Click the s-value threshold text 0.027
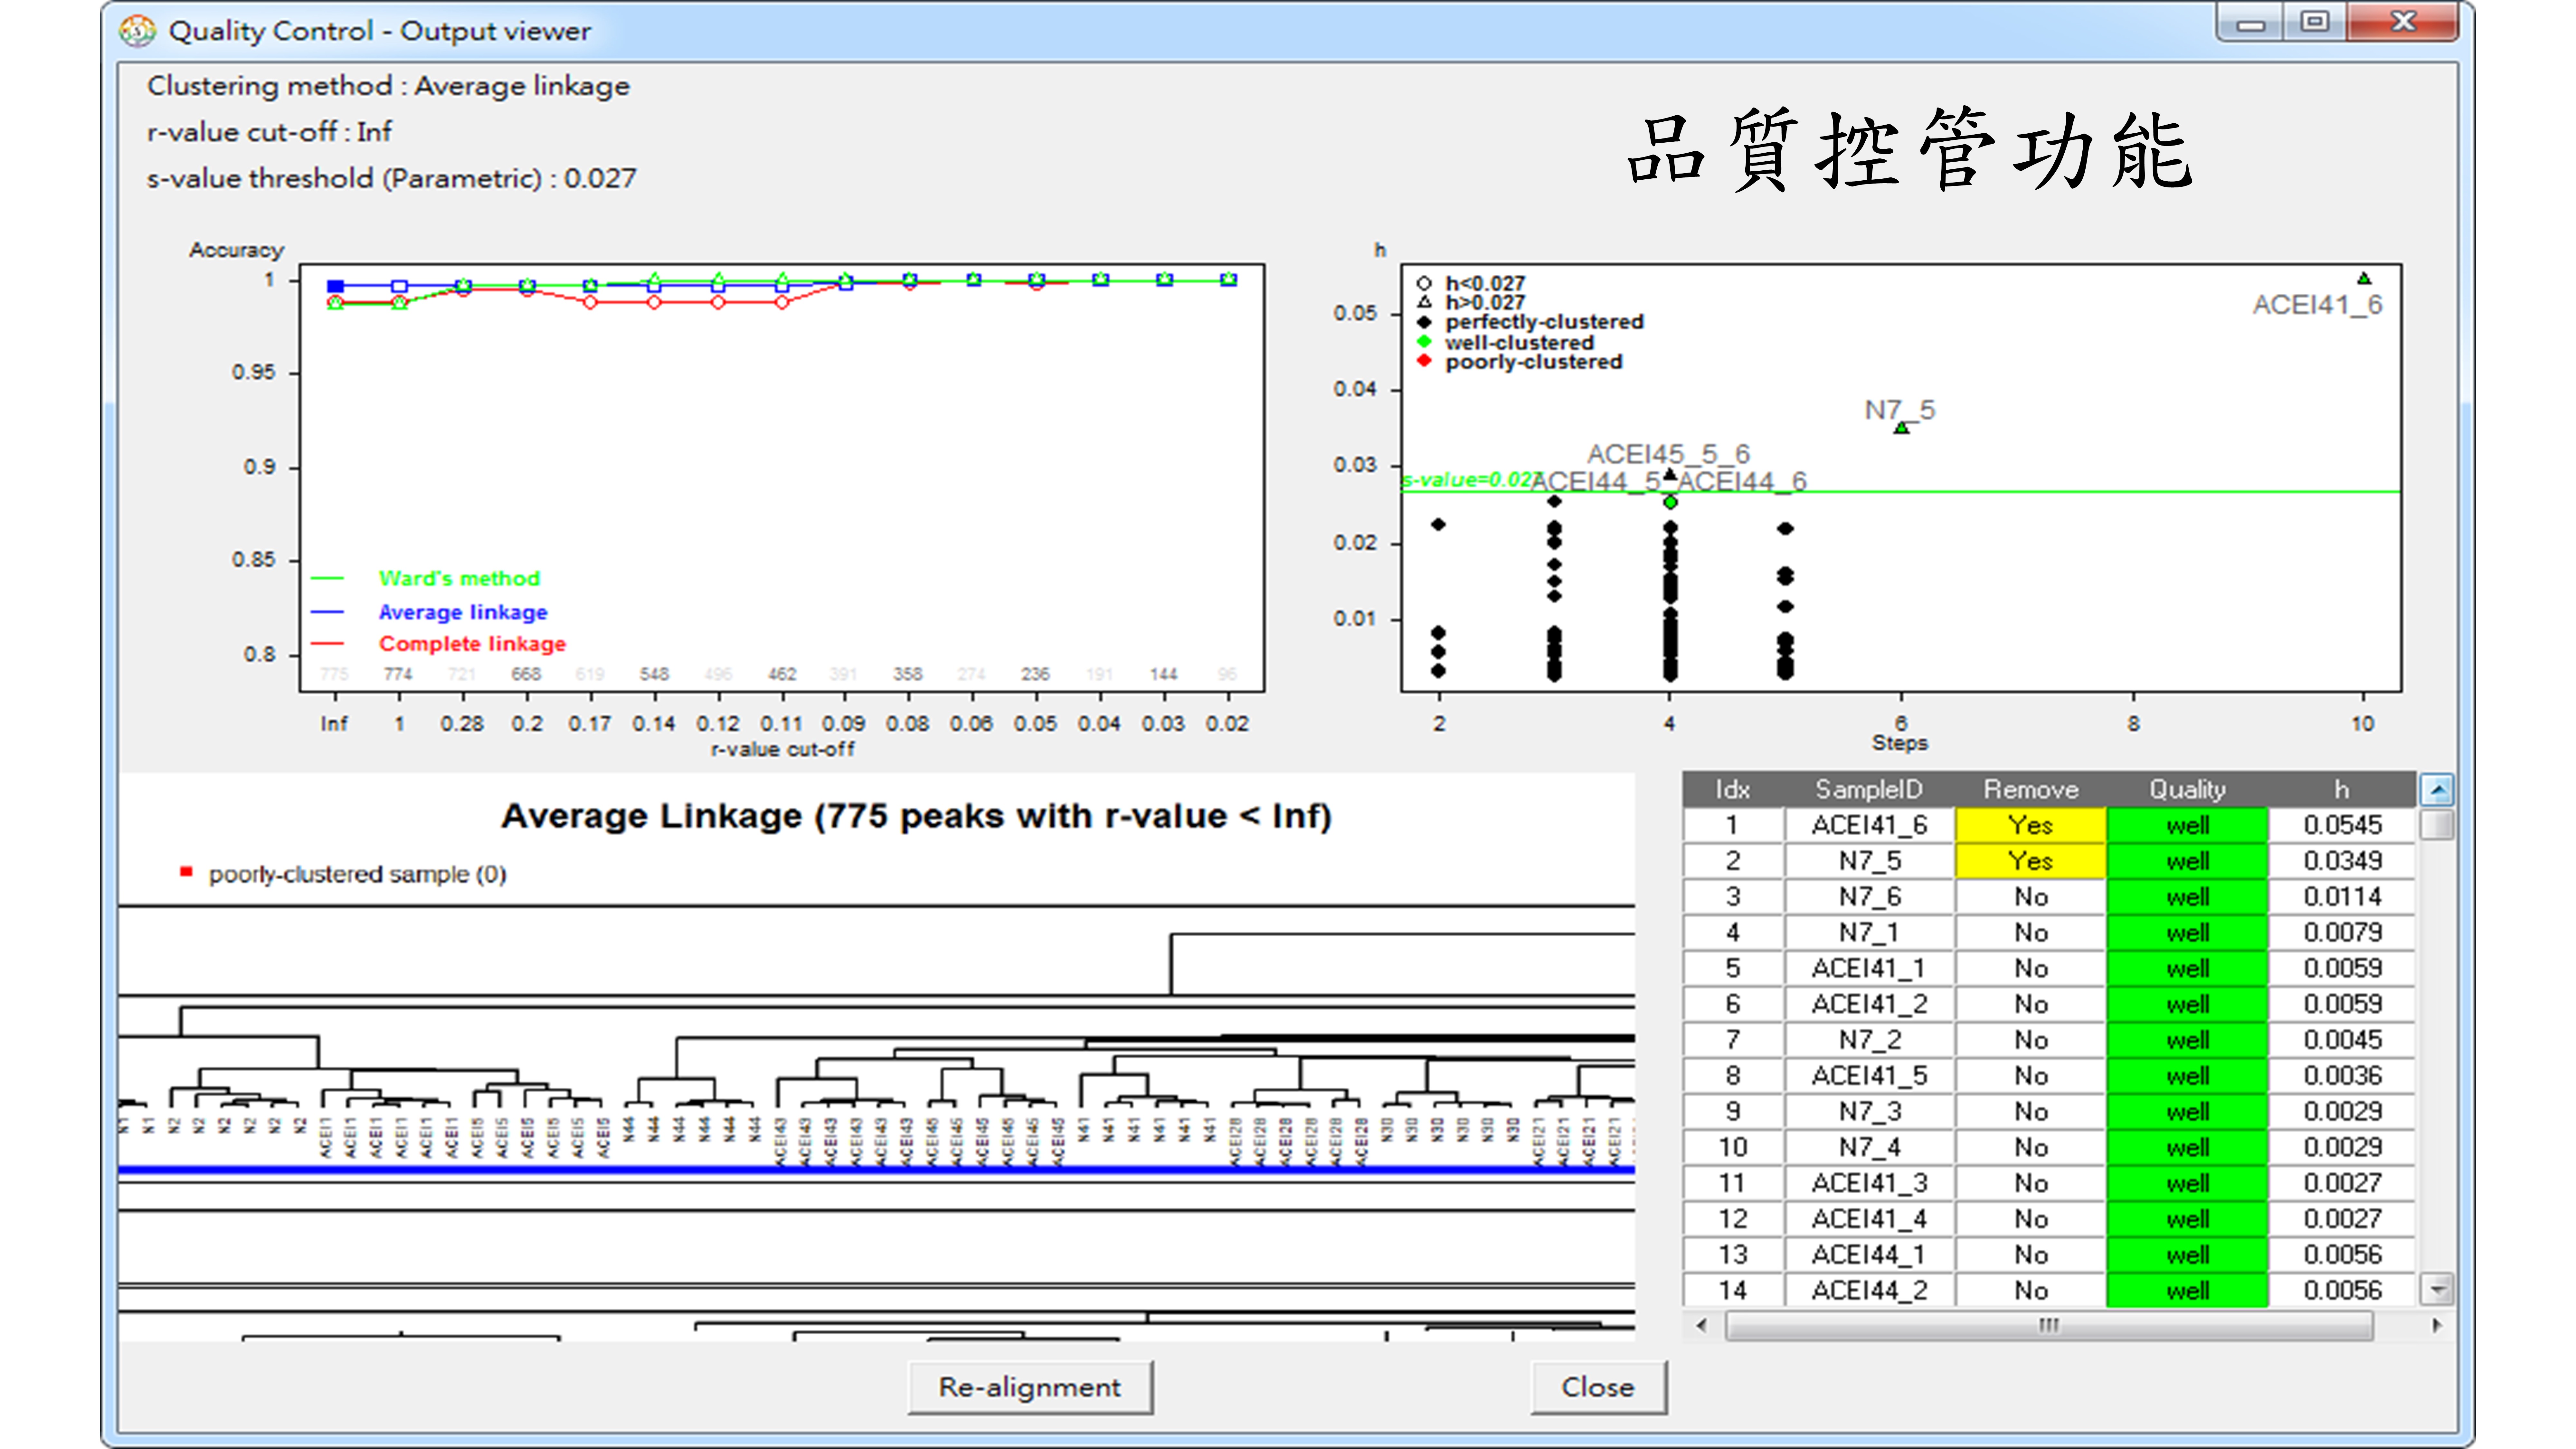The width and height of the screenshot is (2576, 1449). [600, 178]
